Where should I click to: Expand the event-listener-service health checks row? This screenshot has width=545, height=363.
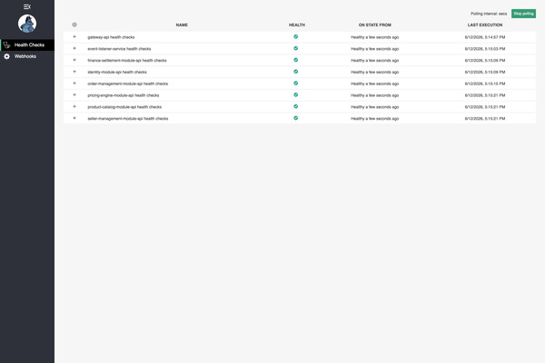point(74,48)
